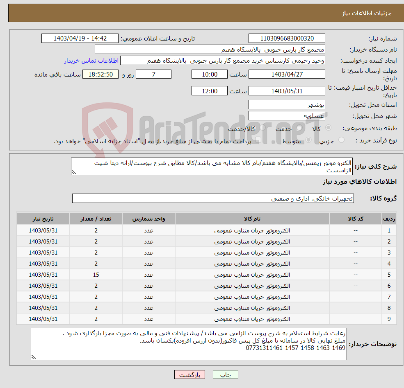Click the اطلاعات کالاهای مورد نیاز heading
The height and width of the screenshot is (388, 404).
[360, 182]
